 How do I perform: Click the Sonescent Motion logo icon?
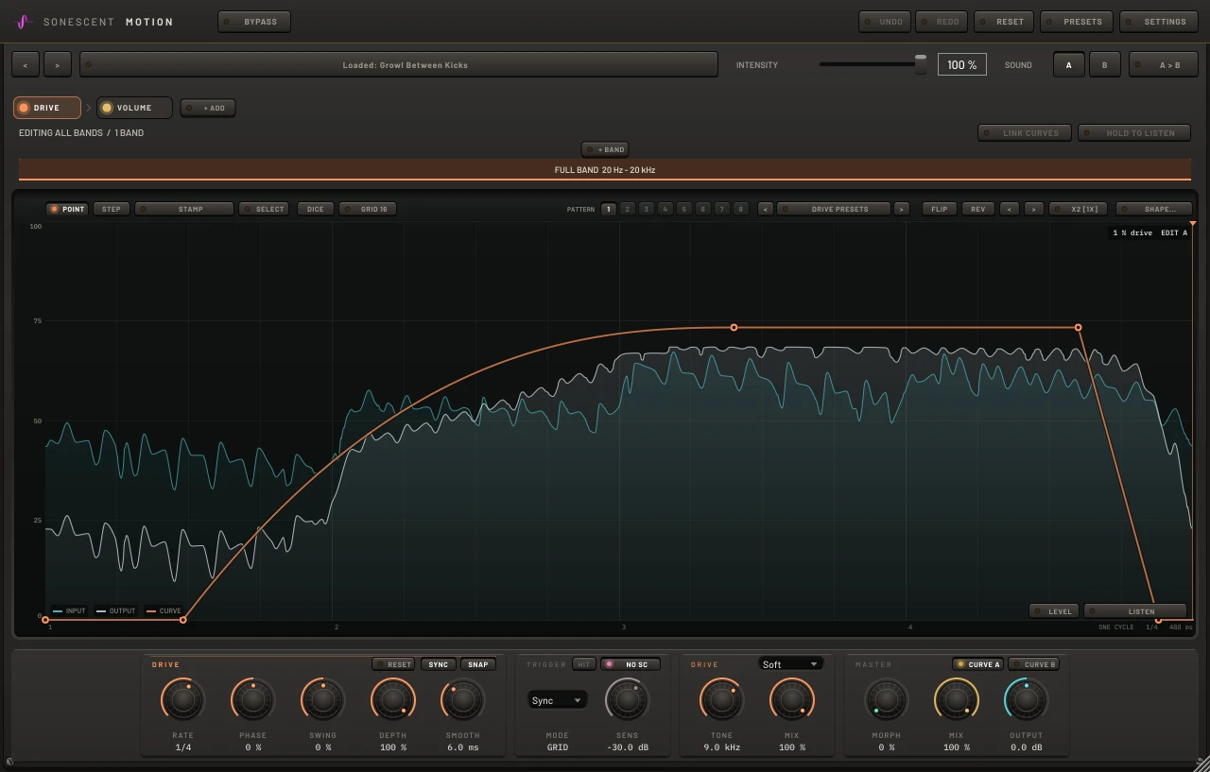click(x=24, y=21)
